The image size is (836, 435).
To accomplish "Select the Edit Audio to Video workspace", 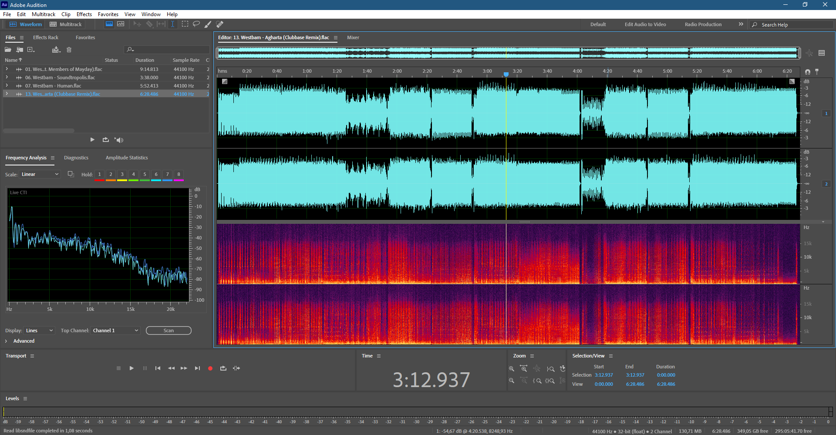I will click(x=645, y=24).
